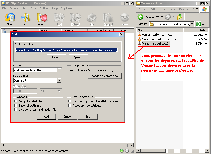Click the Cancel button in Add dialog
211x154 pixels.
[x=67, y=116]
